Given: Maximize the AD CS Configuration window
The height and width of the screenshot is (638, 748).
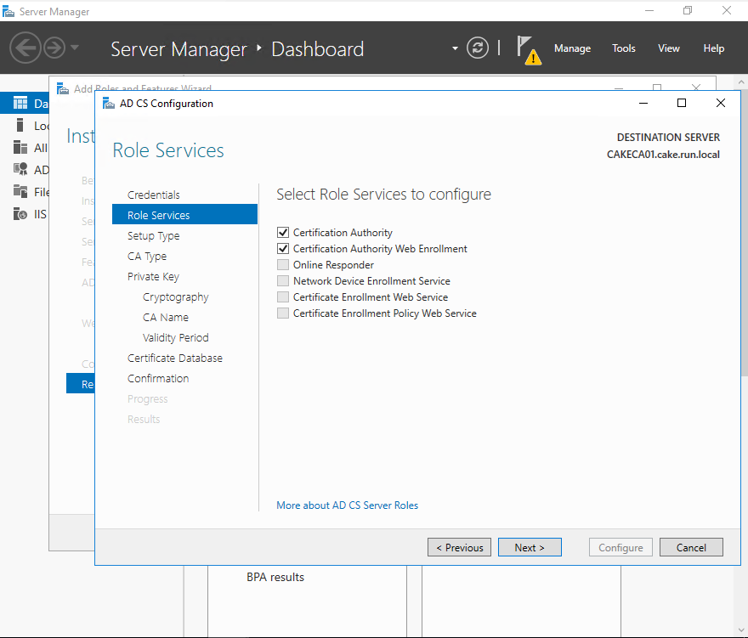Looking at the screenshot, I should coord(682,103).
